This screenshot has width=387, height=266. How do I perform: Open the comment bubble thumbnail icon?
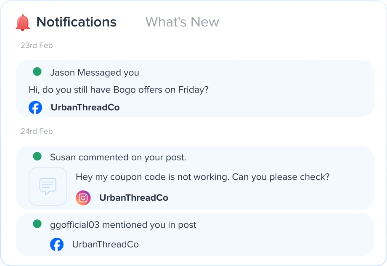click(x=48, y=186)
